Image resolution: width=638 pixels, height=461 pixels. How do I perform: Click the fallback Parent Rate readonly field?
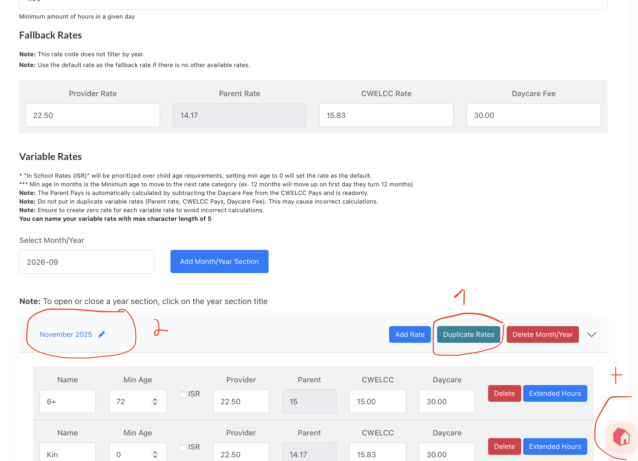point(240,115)
